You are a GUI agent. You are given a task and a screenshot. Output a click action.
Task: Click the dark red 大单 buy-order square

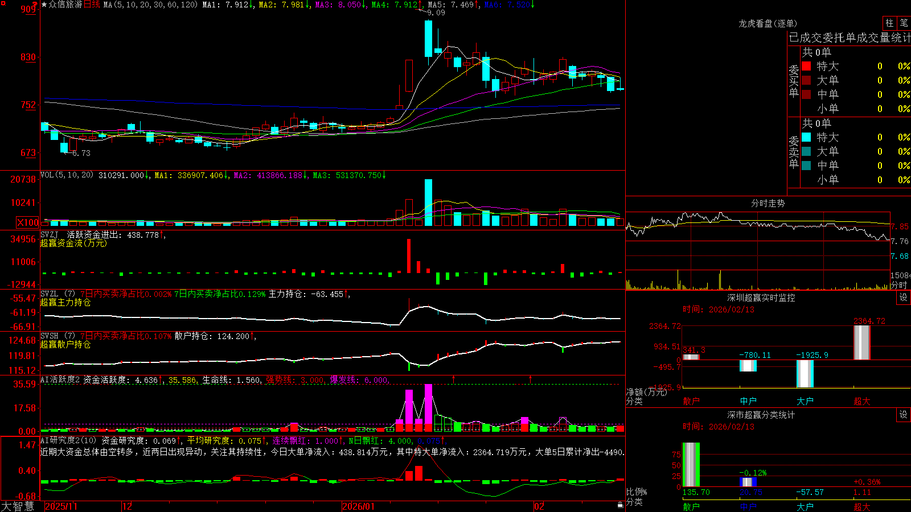tap(806, 80)
